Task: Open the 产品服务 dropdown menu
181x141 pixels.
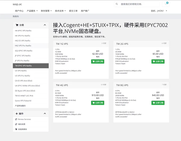Action: (x=32, y=11)
